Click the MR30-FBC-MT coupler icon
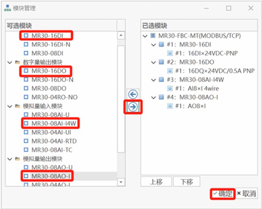This screenshot has width=262, height=209. point(153,36)
